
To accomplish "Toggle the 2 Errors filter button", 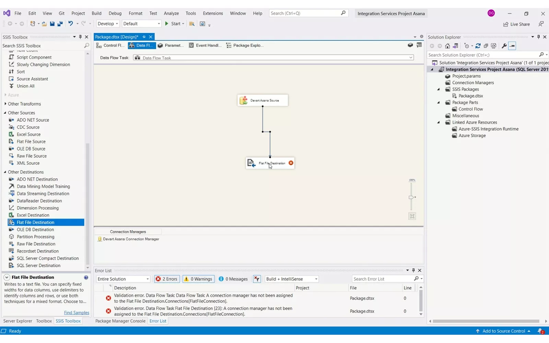I will (x=167, y=279).
